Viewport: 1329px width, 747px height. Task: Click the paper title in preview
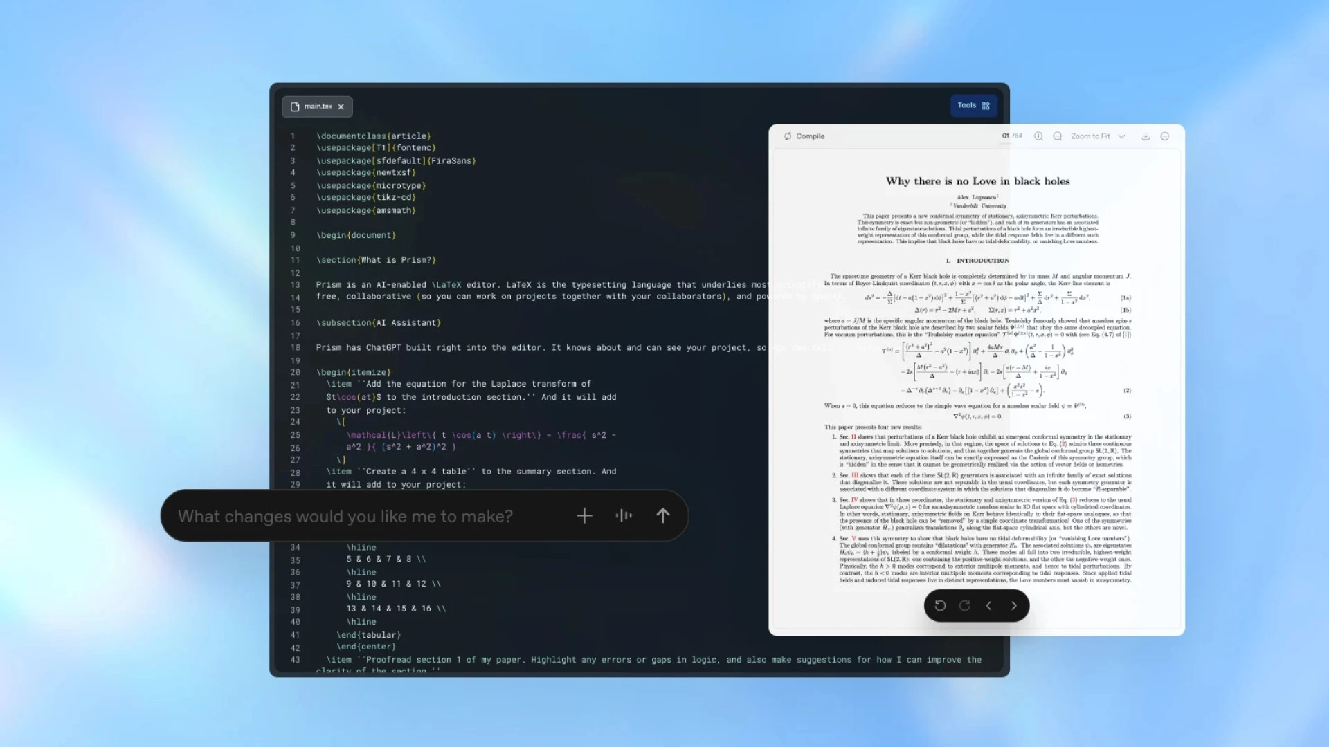pos(977,181)
